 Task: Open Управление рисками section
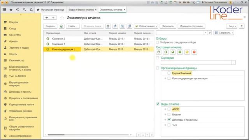(21, 111)
